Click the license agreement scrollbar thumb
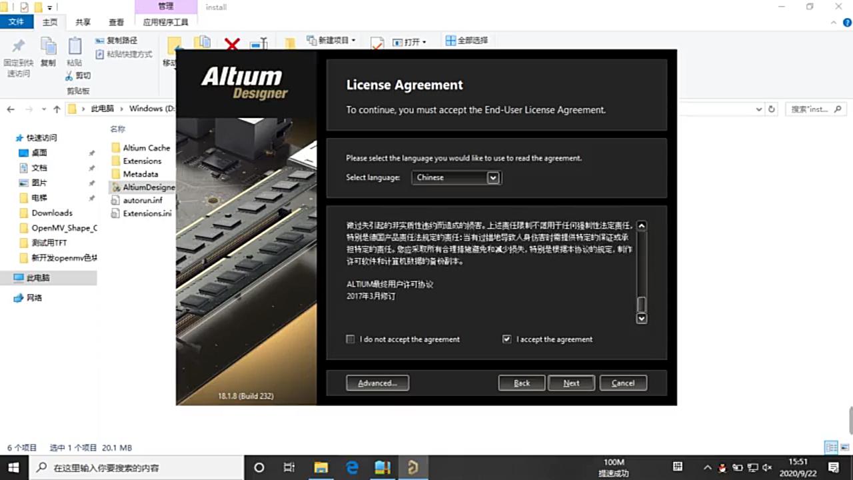The height and width of the screenshot is (480, 853). click(642, 304)
